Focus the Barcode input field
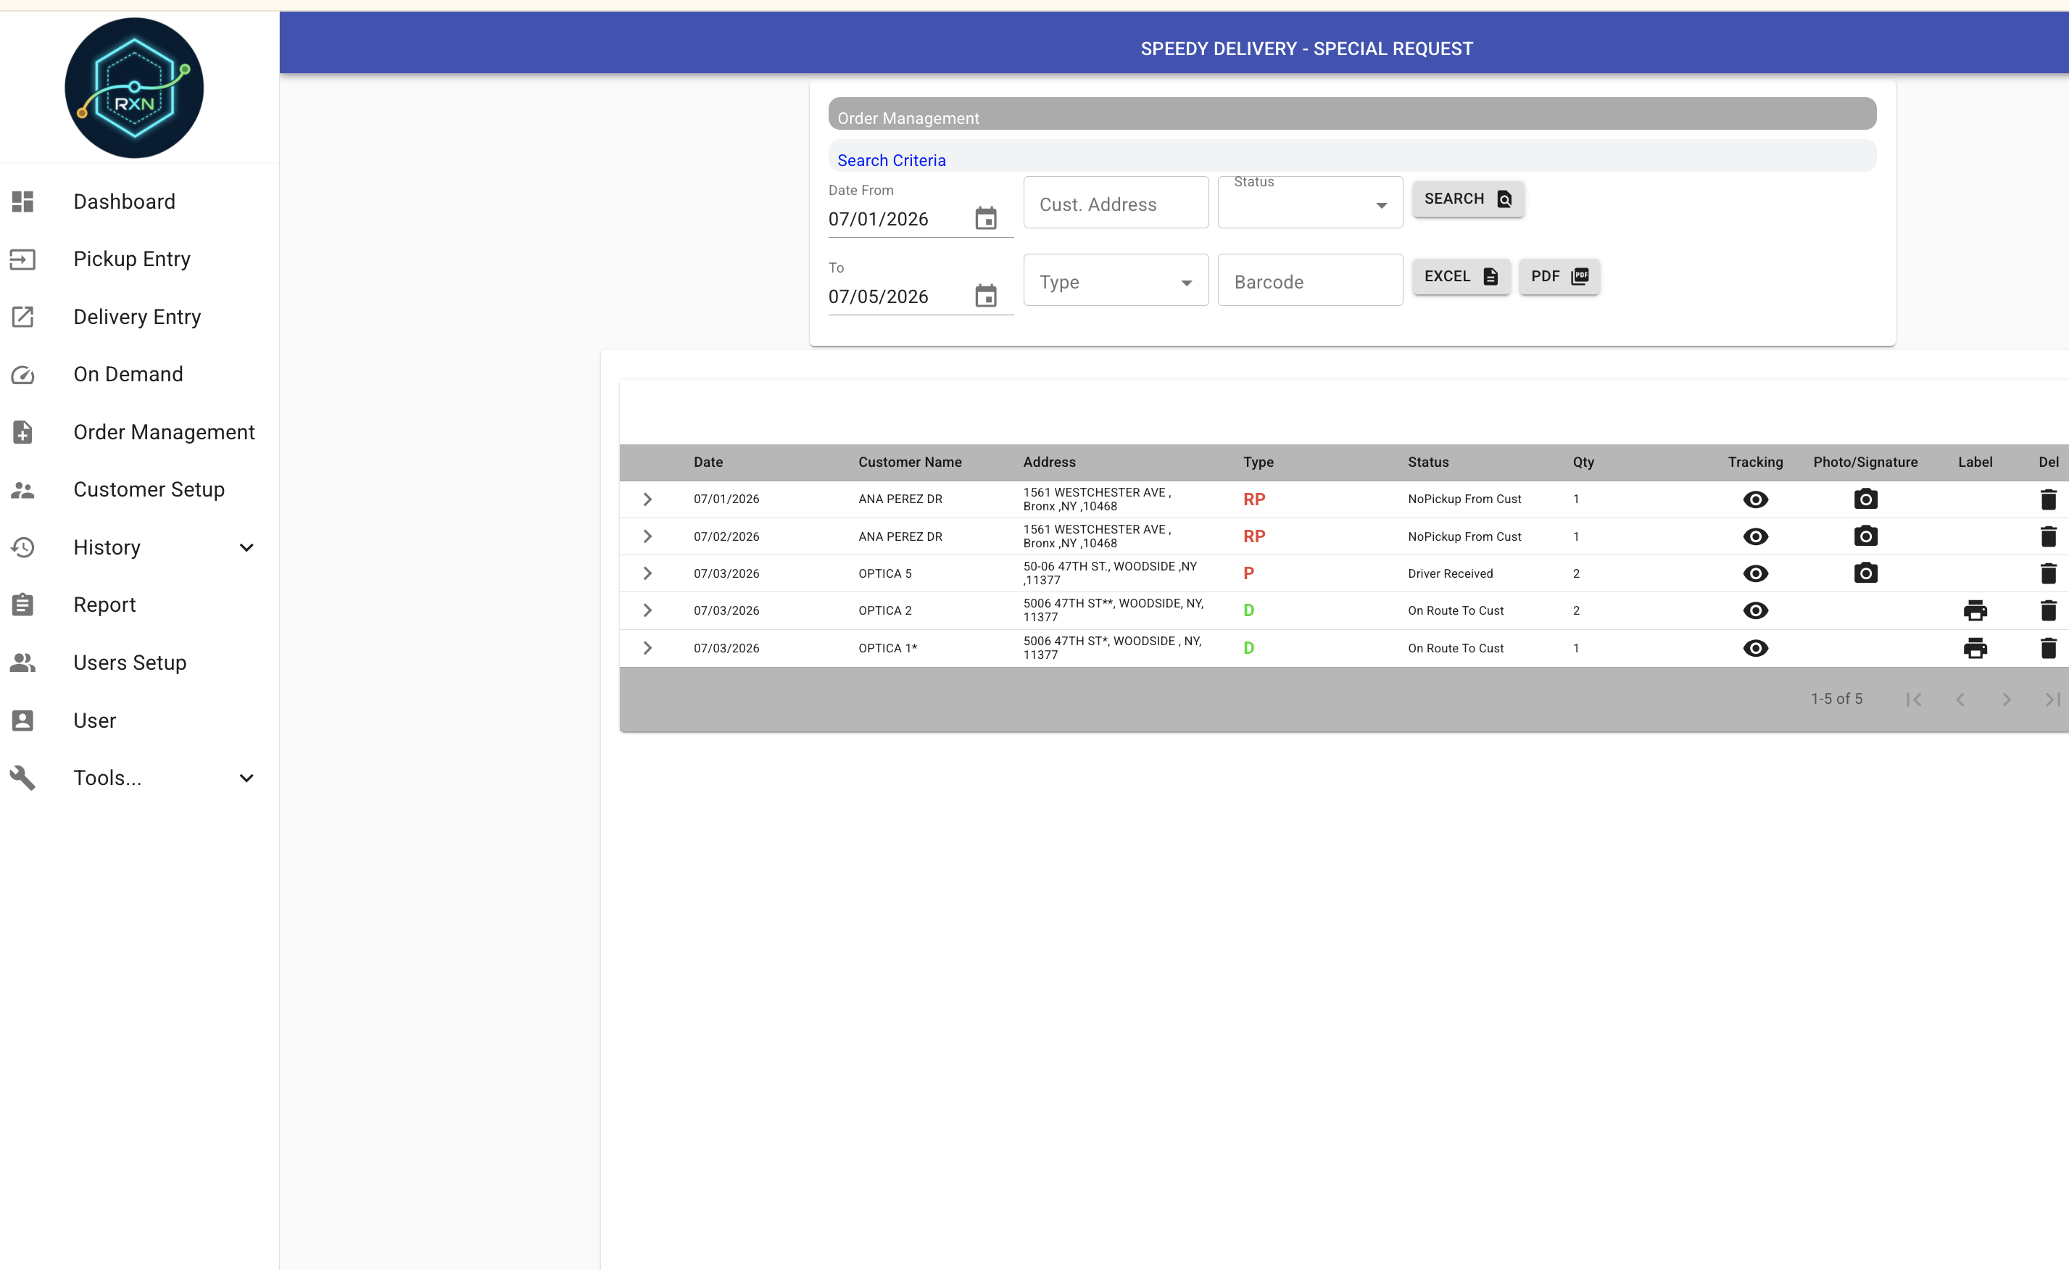Image resolution: width=2069 pixels, height=1270 pixels. pos(1309,281)
